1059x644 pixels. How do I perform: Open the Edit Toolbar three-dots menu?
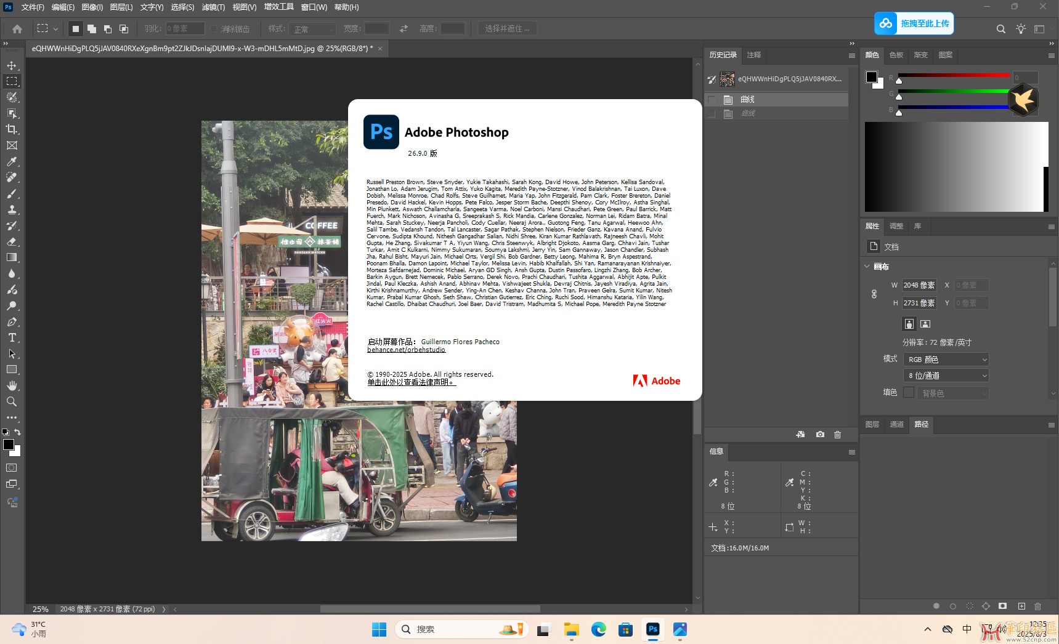[12, 417]
